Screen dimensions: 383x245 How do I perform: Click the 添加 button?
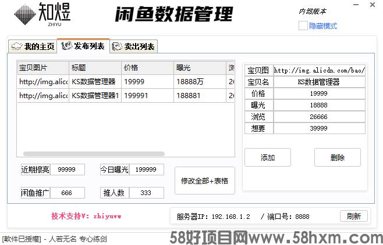[268, 157]
